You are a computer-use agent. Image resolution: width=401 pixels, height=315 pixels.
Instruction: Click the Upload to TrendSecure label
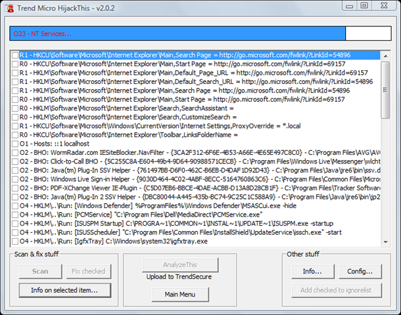tap(179, 277)
